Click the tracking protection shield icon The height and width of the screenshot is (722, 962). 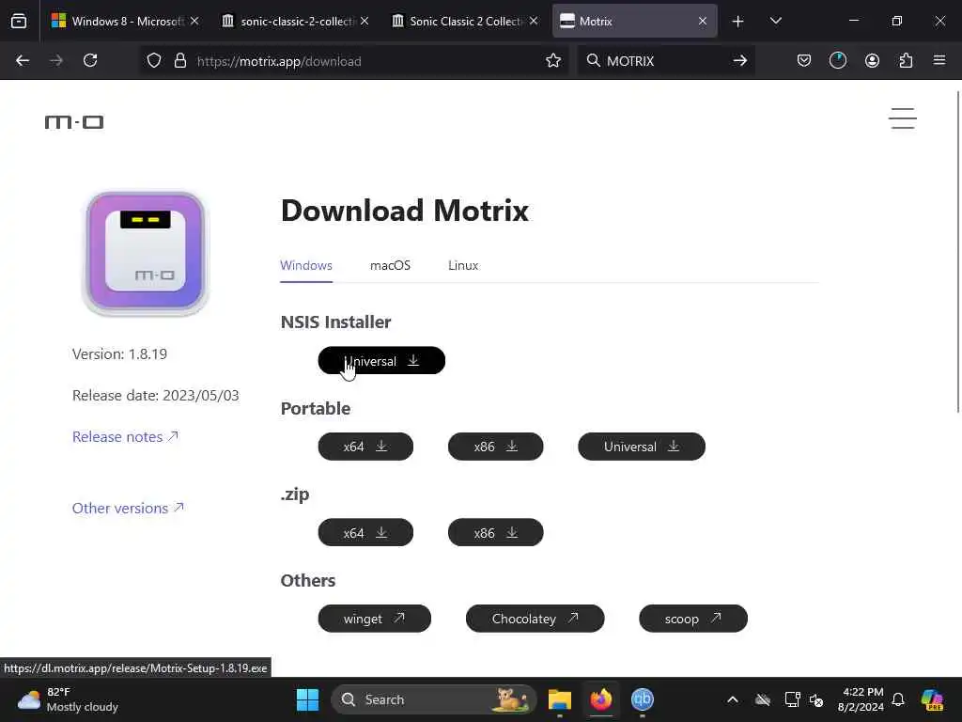154,61
